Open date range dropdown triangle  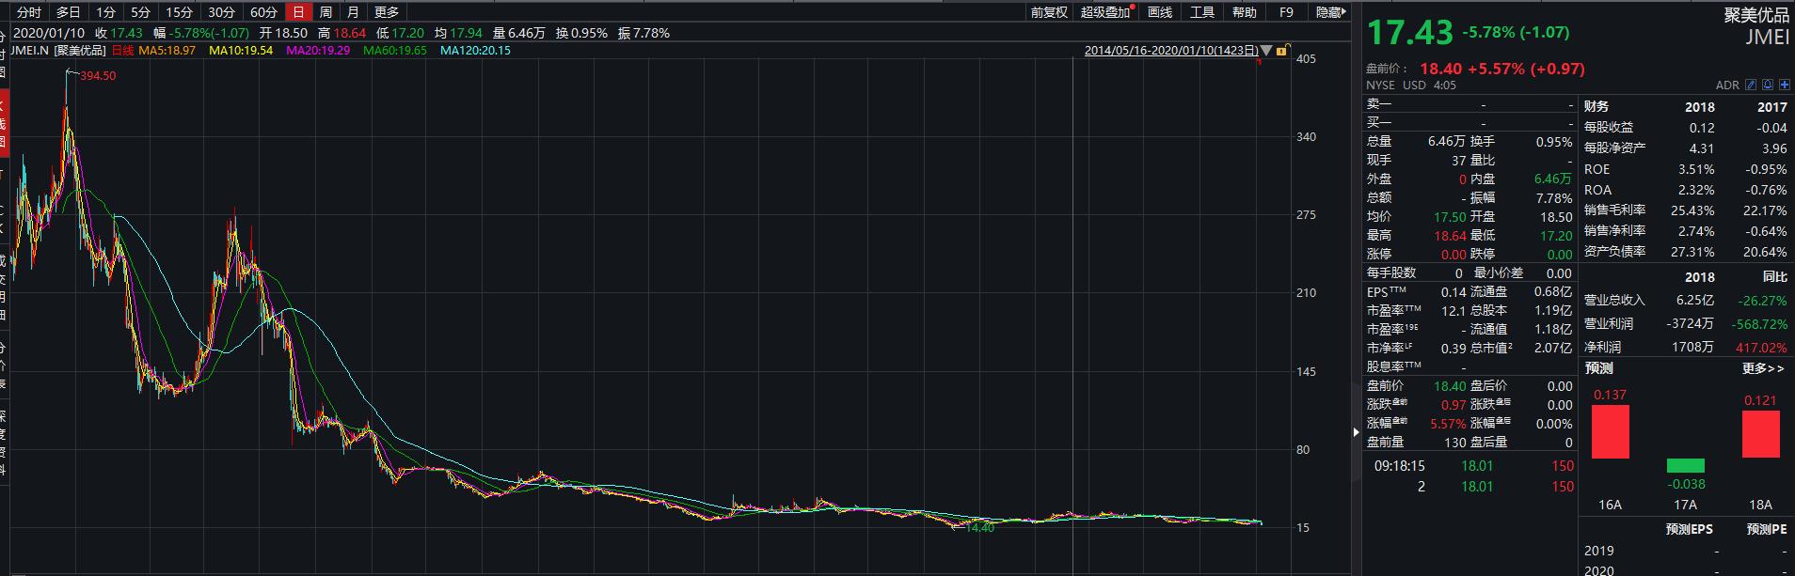(1266, 51)
